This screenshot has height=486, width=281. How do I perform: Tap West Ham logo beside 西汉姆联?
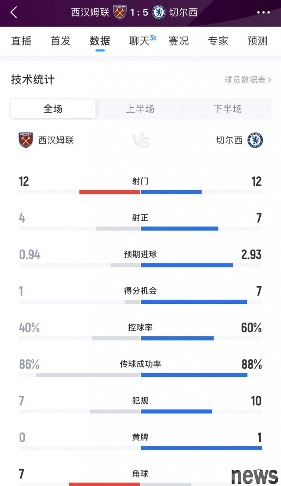coord(26,140)
